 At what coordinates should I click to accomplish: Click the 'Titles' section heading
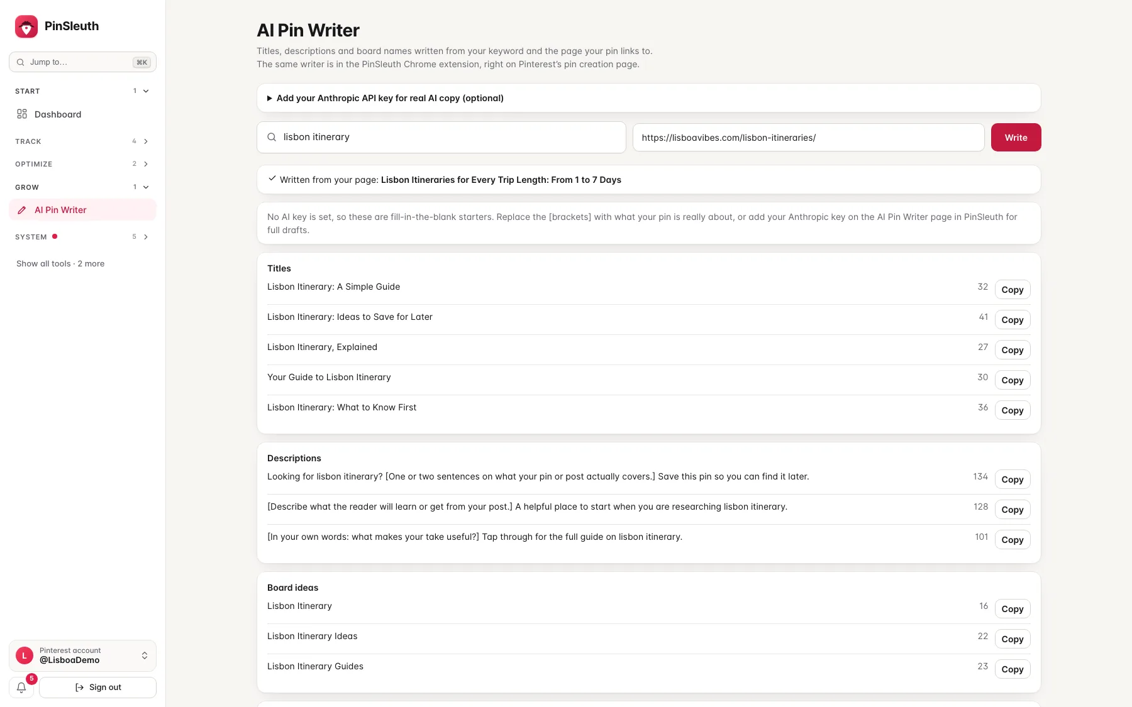pos(279,268)
